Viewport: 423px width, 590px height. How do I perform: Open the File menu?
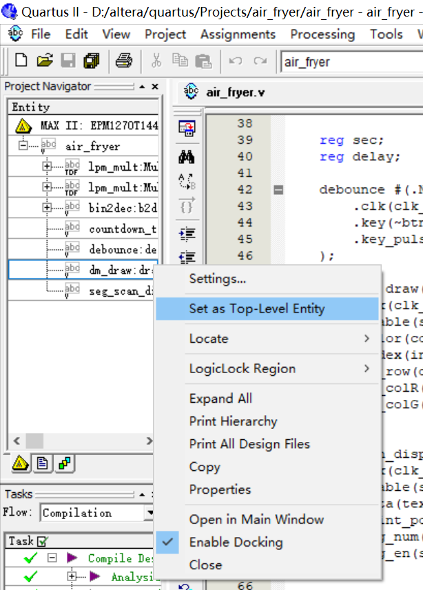41,34
